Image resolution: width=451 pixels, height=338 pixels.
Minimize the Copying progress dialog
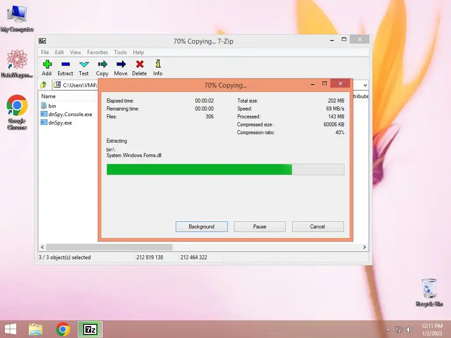(x=313, y=84)
